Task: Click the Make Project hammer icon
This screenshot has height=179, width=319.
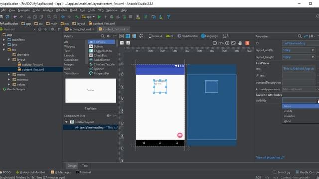Action: [x=77, y=17]
